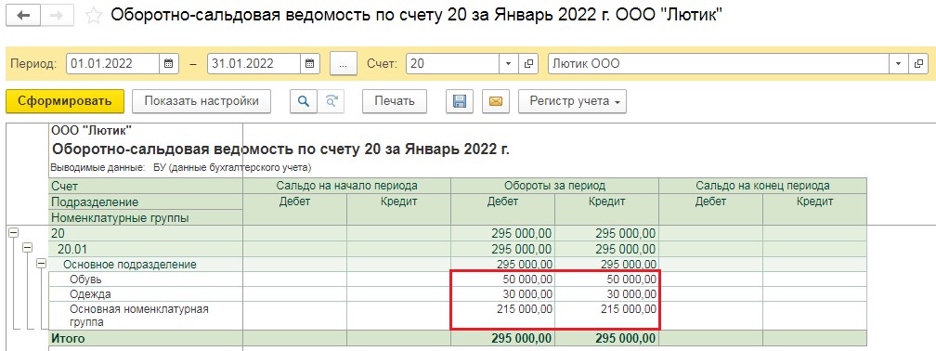The width and height of the screenshot is (936, 351).
Task: Open calendar for start date 01.01.2022
Action: coord(168,64)
